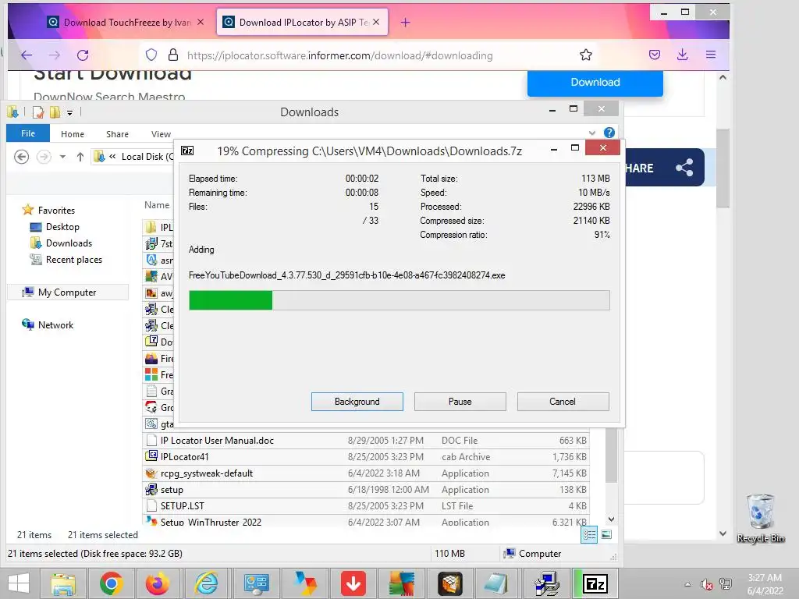
Task: Switch to details view layout icon
Action: (x=590, y=535)
